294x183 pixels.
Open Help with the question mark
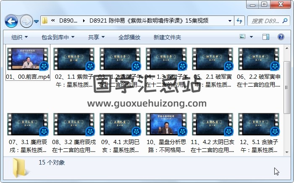(281, 37)
